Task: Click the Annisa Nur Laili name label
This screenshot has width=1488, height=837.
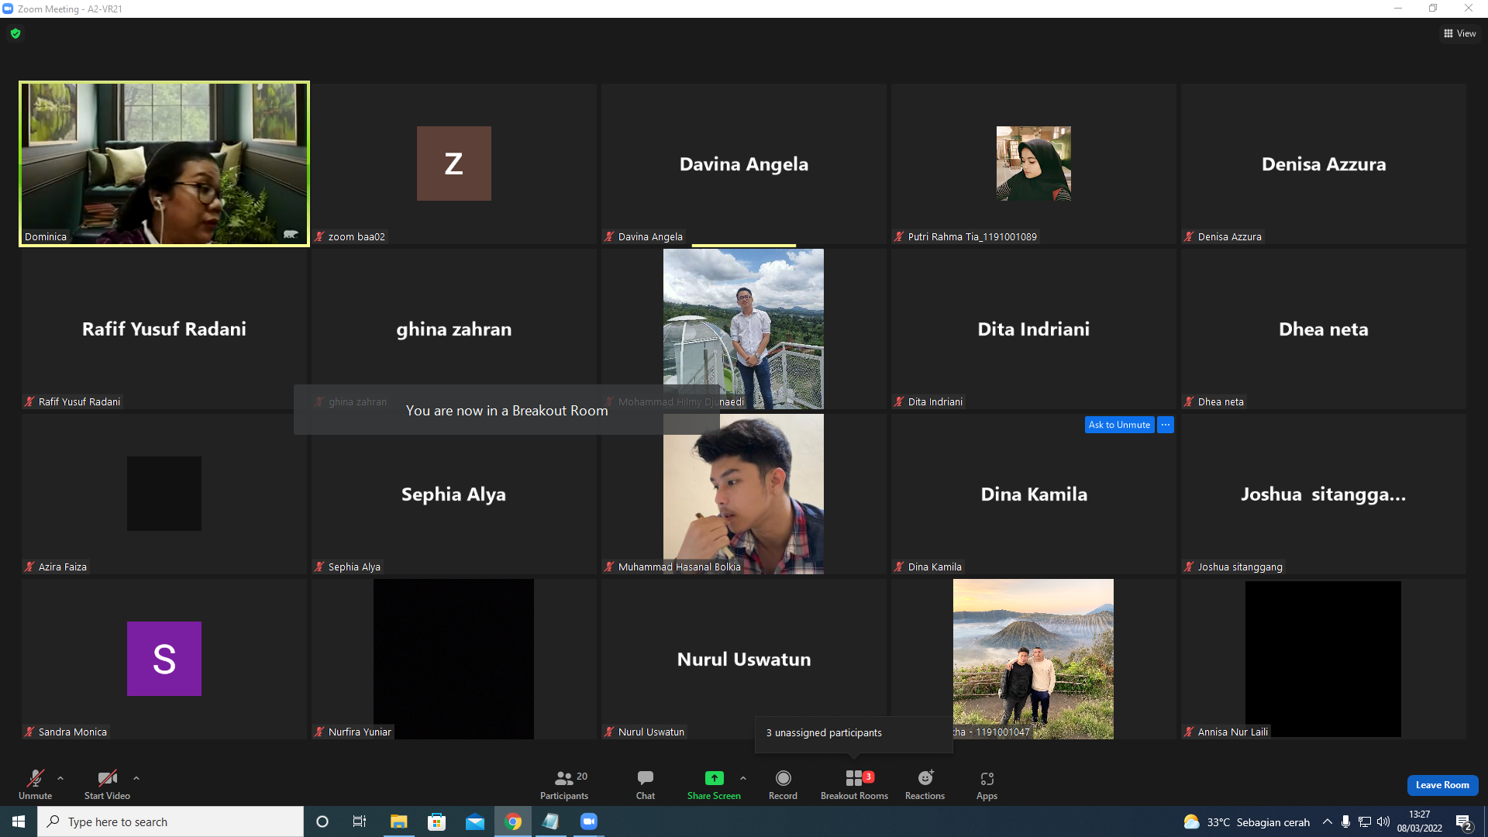Action: click(x=1233, y=732)
